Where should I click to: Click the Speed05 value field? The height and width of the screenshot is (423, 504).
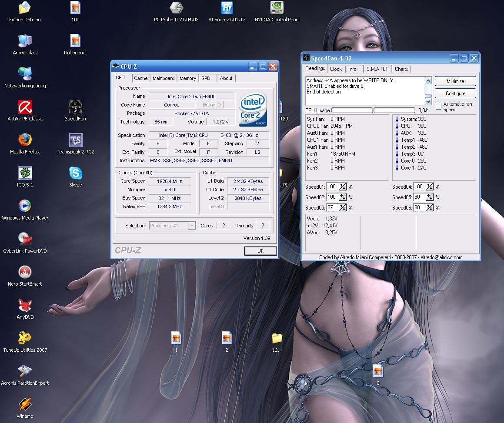(419, 197)
